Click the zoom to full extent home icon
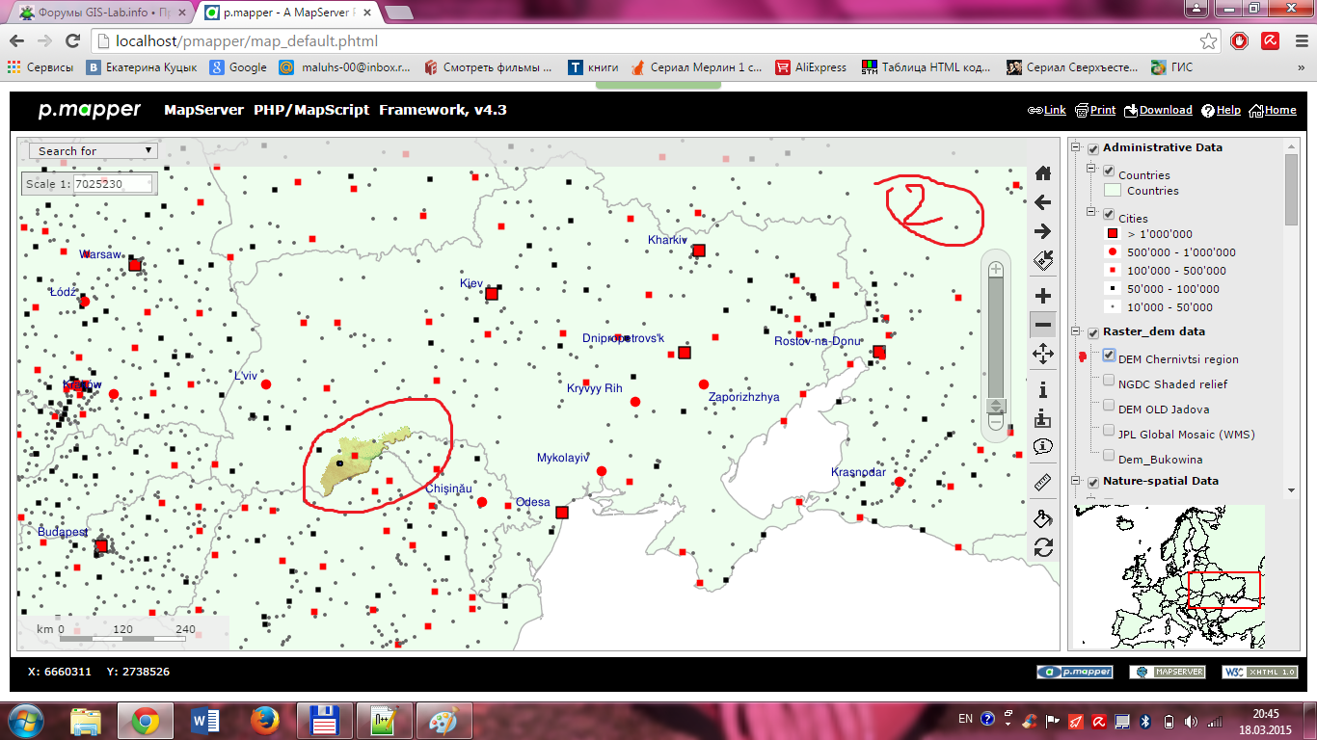Image resolution: width=1317 pixels, height=740 pixels. pyautogui.click(x=1042, y=172)
